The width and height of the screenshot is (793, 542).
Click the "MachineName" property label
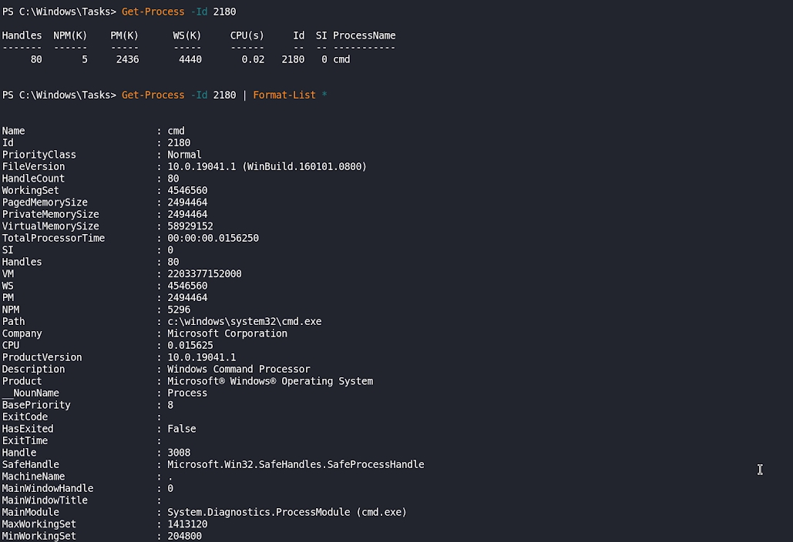[x=33, y=477]
